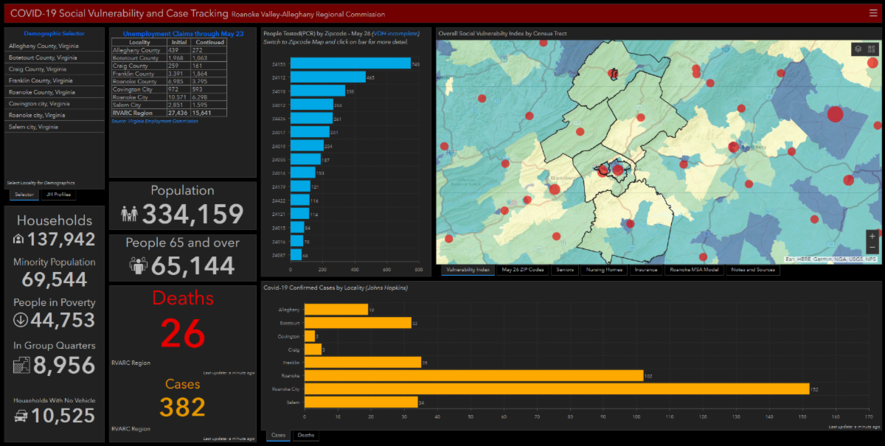This screenshot has width=885, height=446.
Task: Choose Alleghany County, Virginia from the selector
Action: pyautogui.click(x=44, y=46)
